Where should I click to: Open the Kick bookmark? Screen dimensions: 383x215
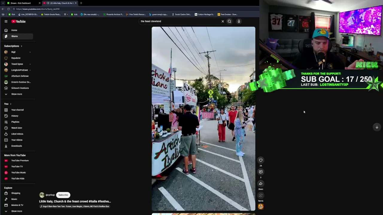[12, 14]
